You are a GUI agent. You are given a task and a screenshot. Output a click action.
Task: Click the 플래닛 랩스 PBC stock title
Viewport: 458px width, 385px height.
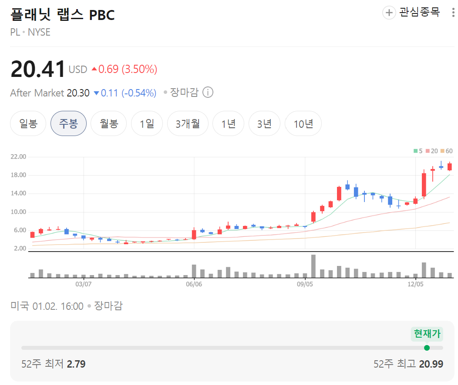(x=63, y=15)
